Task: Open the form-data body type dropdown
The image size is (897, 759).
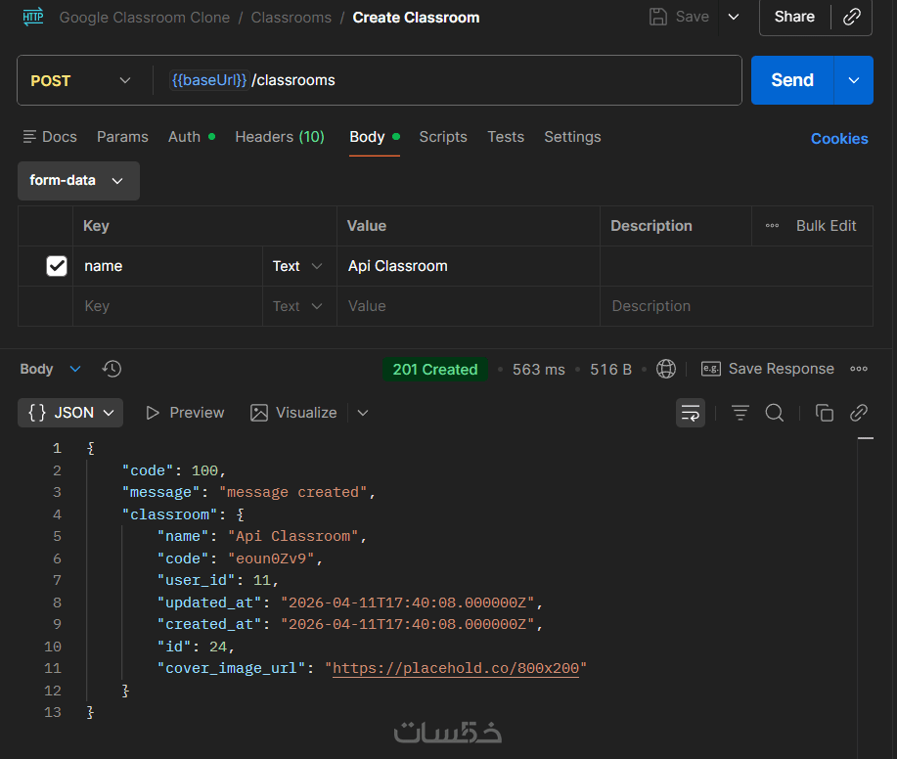Action: pos(78,181)
